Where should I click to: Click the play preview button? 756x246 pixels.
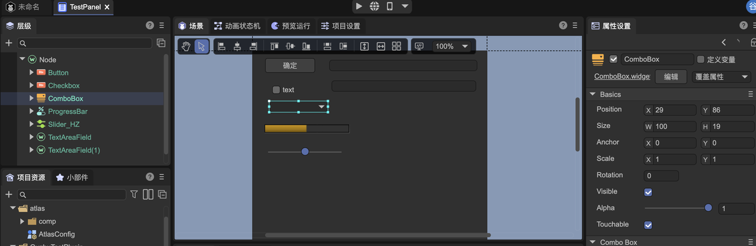coord(359,6)
